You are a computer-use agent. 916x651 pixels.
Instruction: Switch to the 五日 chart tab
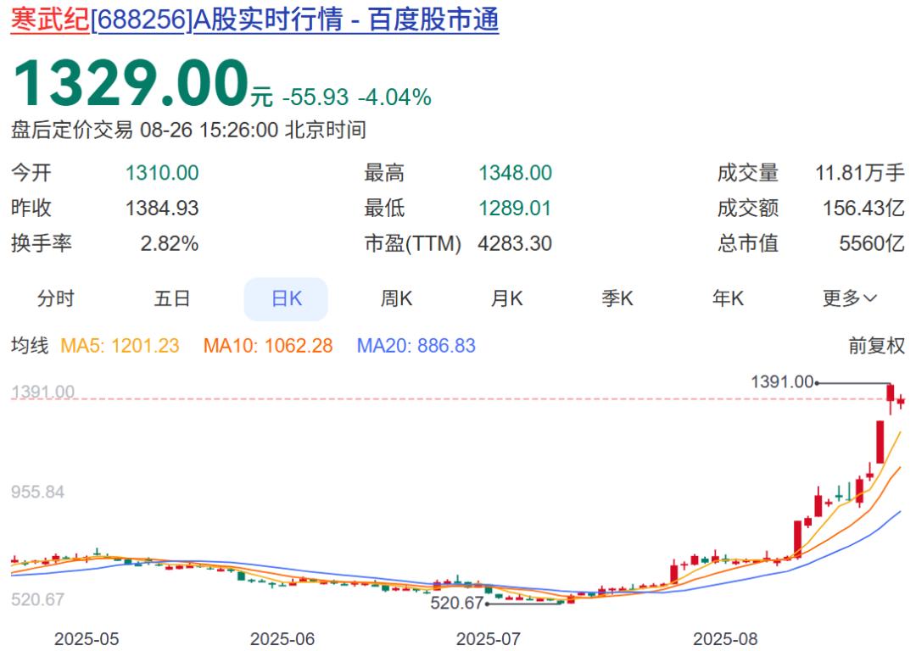(171, 298)
